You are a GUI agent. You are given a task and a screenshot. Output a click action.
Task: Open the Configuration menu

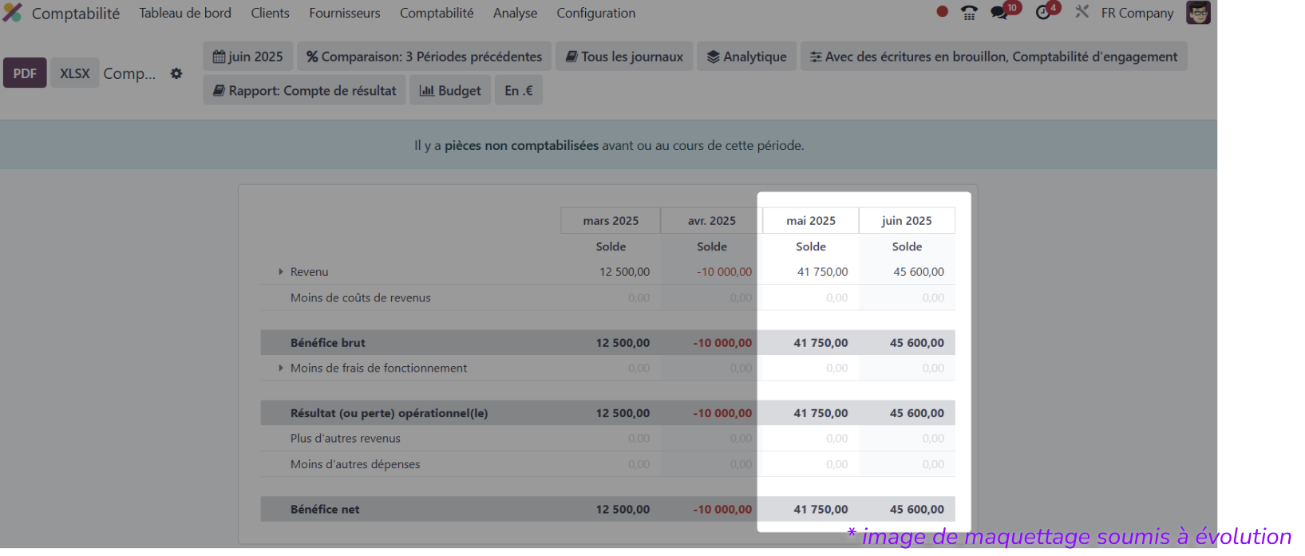coord(595,13)
